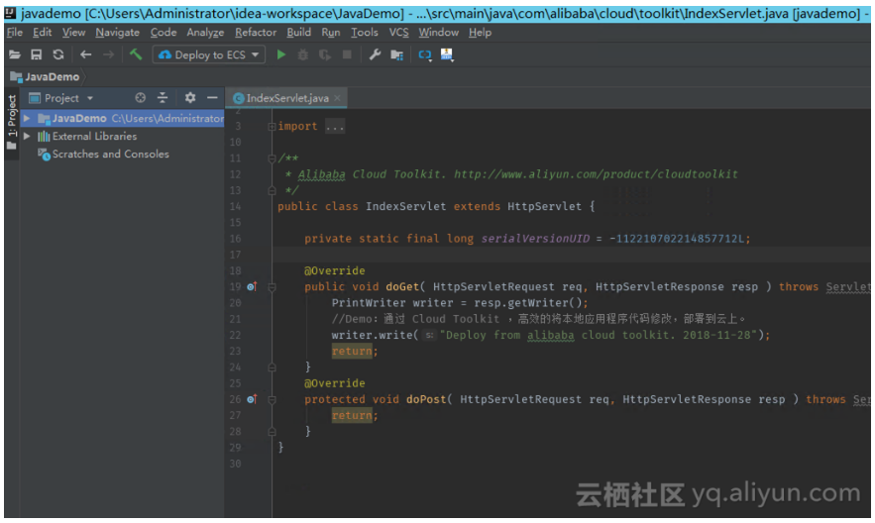
Task: Expand the External Libraries tree node
Action: [x=26, y=136]
